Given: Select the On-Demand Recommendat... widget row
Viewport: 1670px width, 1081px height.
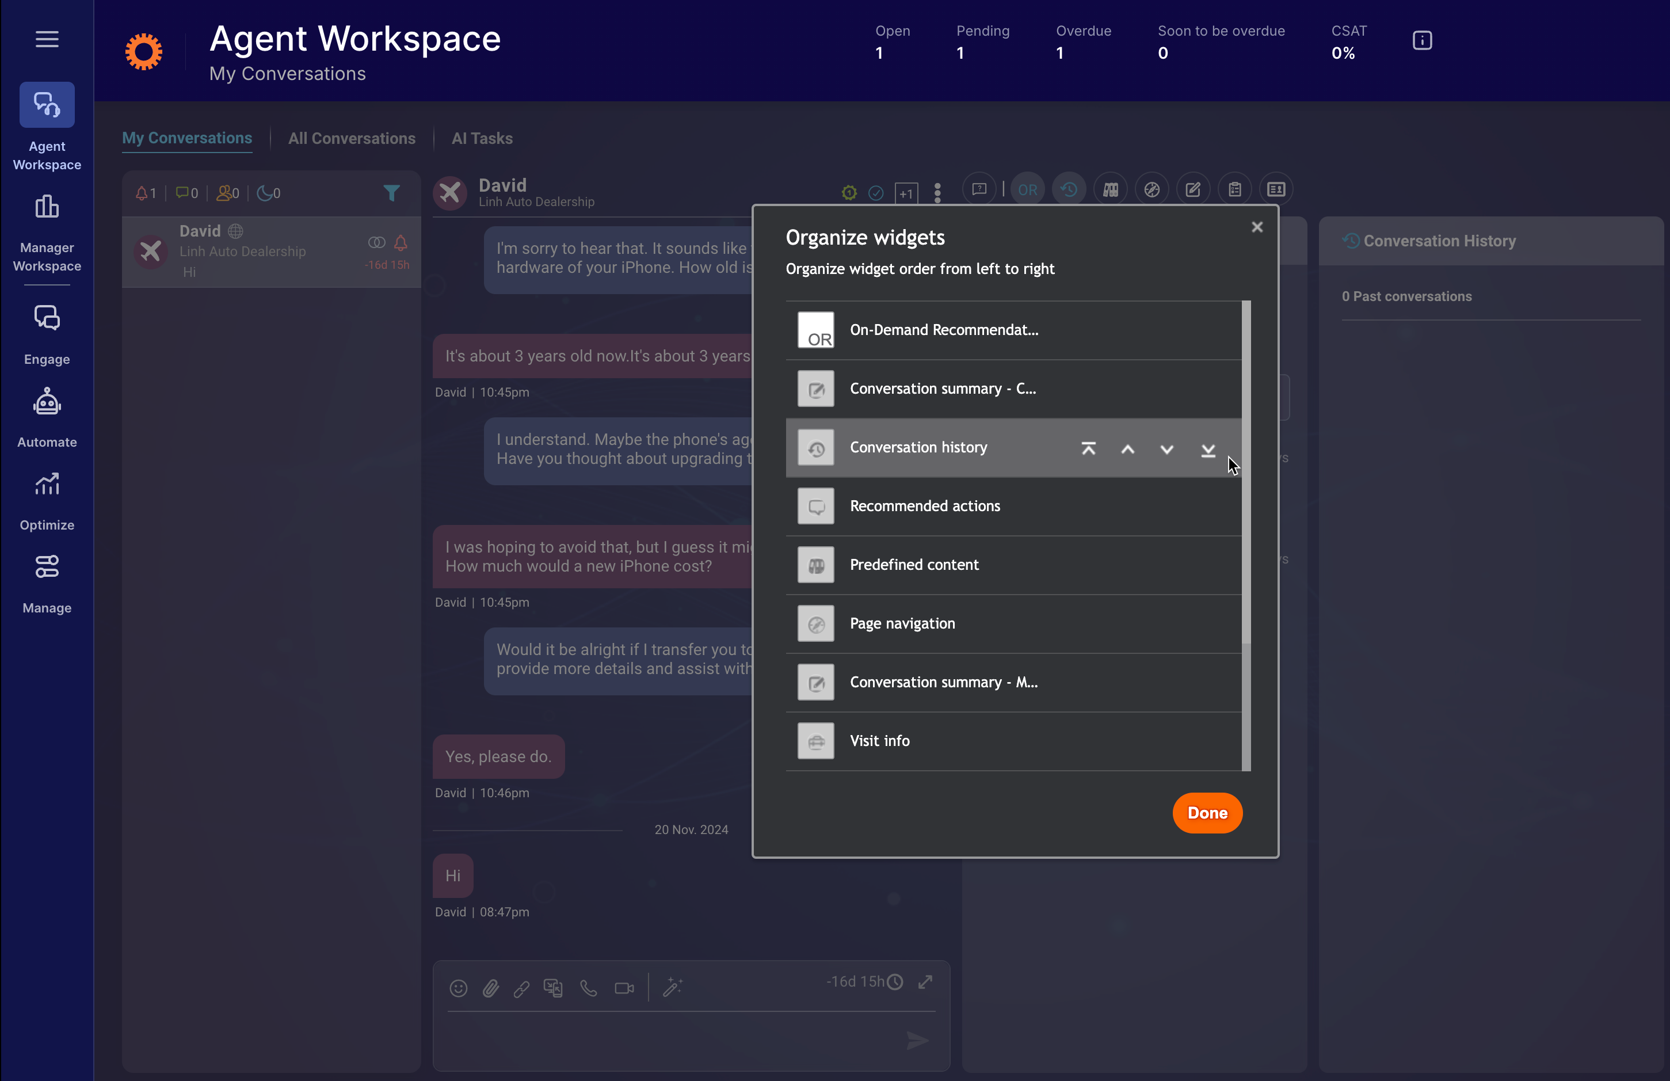Looking at the screenshot, I should [x=1013, y=330].
